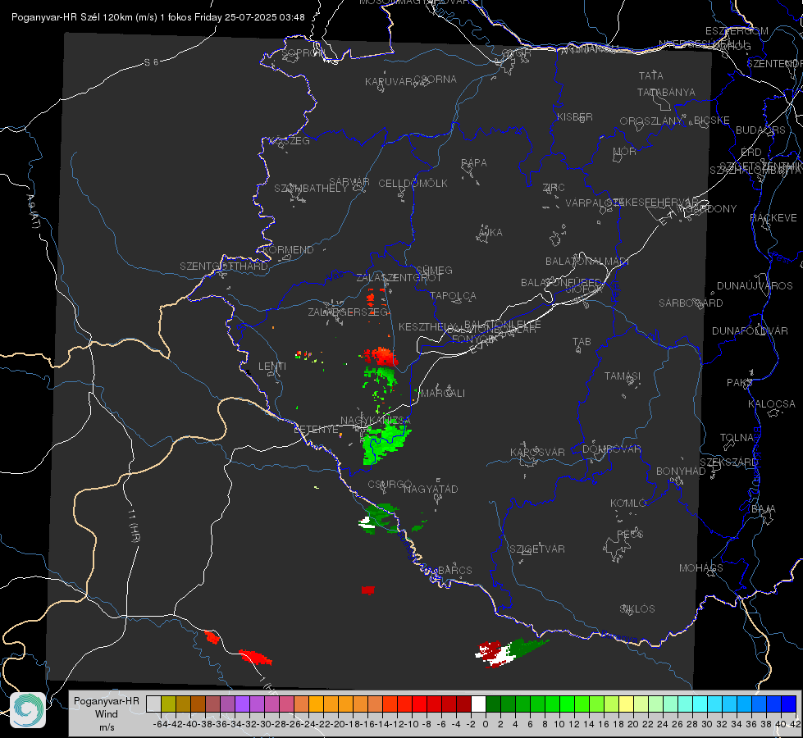803x738 pixels.
Task: Click the TATABANYA city label
Action: [666, 92]
